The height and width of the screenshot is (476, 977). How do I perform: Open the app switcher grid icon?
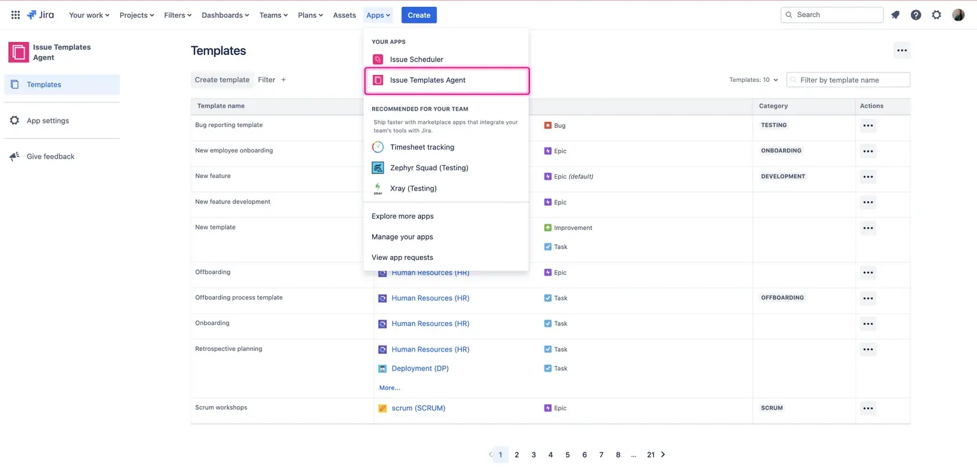point(15,15)
